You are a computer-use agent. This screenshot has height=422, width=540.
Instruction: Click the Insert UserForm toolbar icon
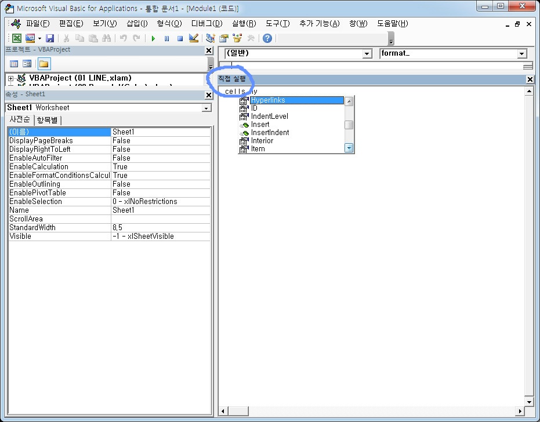click(x=30, y=38)
